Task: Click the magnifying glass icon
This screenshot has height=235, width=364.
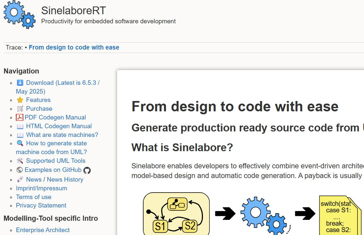Action: coord(20,143)
